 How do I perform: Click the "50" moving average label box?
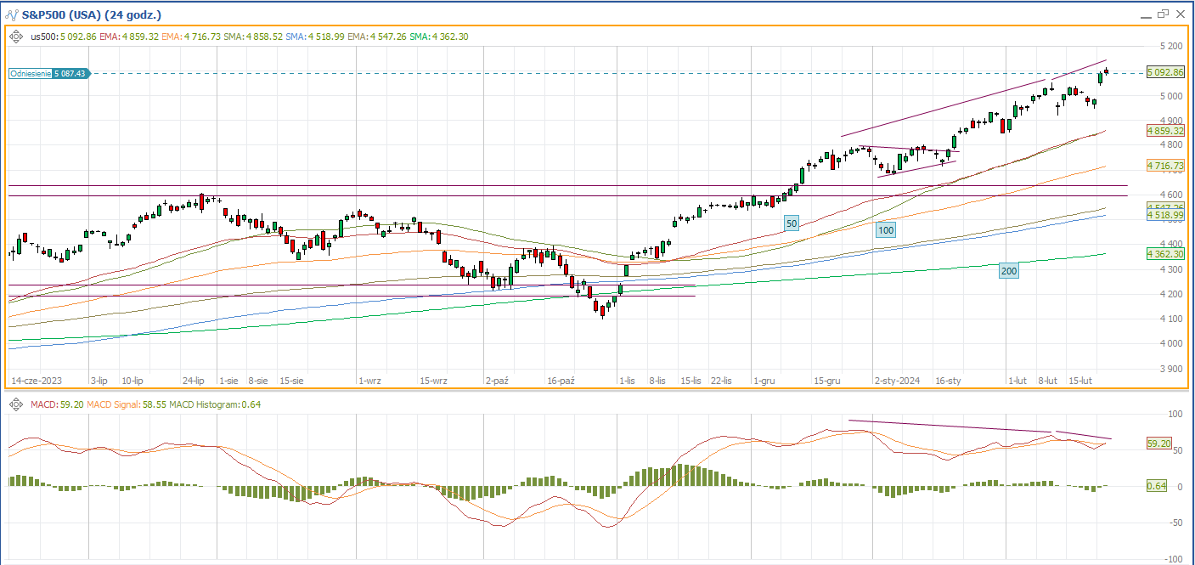point(792,223)
